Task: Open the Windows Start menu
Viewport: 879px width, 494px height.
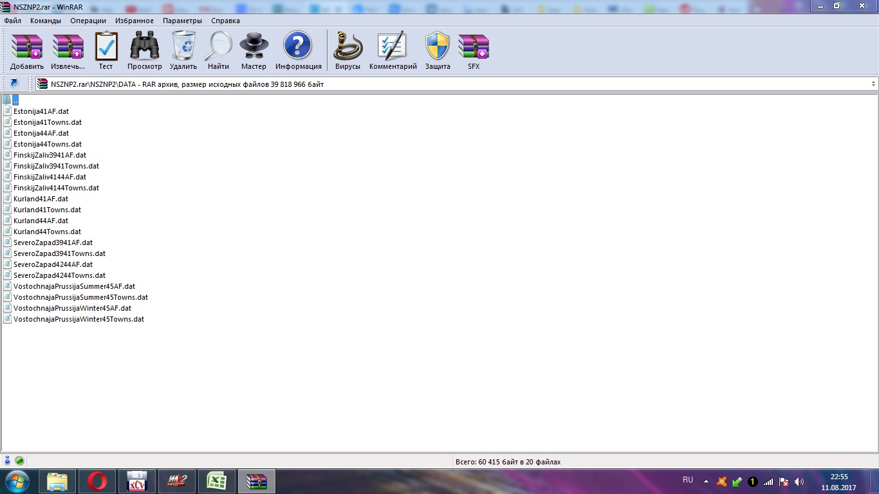Action: 16,481
